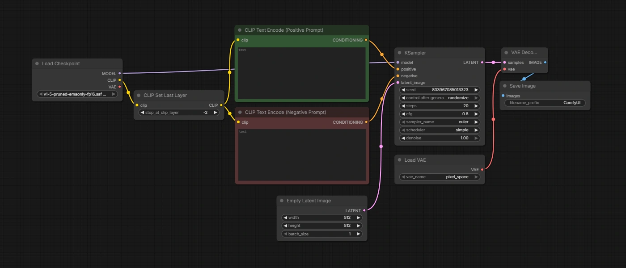Open the sampler_name selector showing euler
Screen dimensions: 626x268
pos(440,122)
